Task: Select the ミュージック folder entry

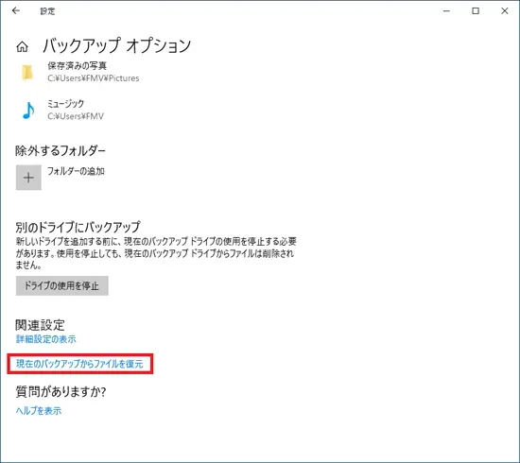Action: tap(63, 110)
